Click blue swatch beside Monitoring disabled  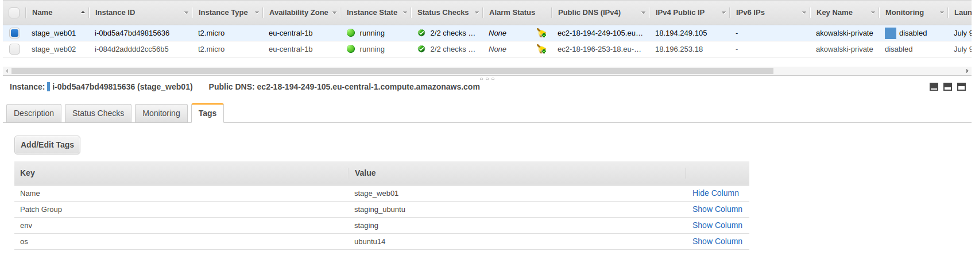(x=890, y=33)
